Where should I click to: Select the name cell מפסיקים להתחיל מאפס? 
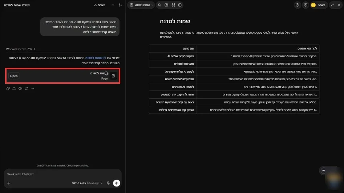173,79
